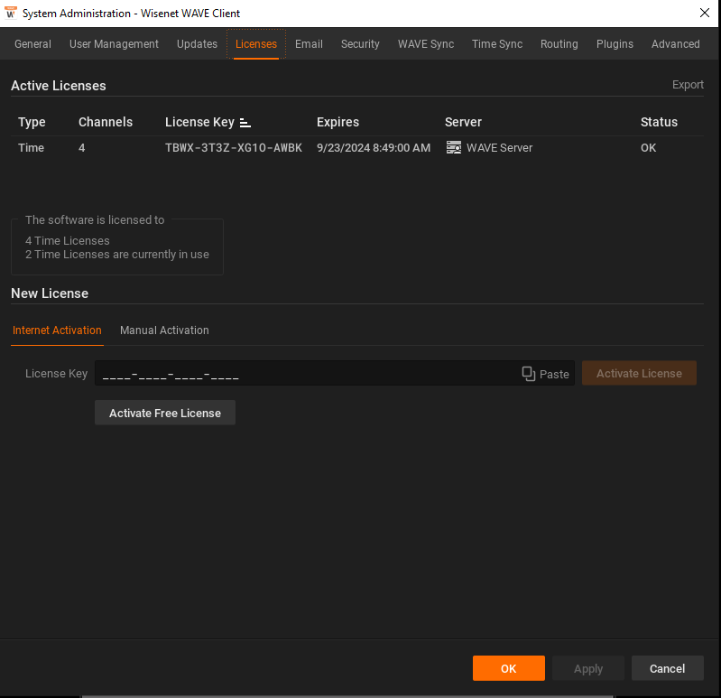Go to the Routing tab

tap(559, 44)
